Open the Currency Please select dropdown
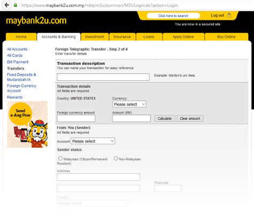 tap(129, 104)
